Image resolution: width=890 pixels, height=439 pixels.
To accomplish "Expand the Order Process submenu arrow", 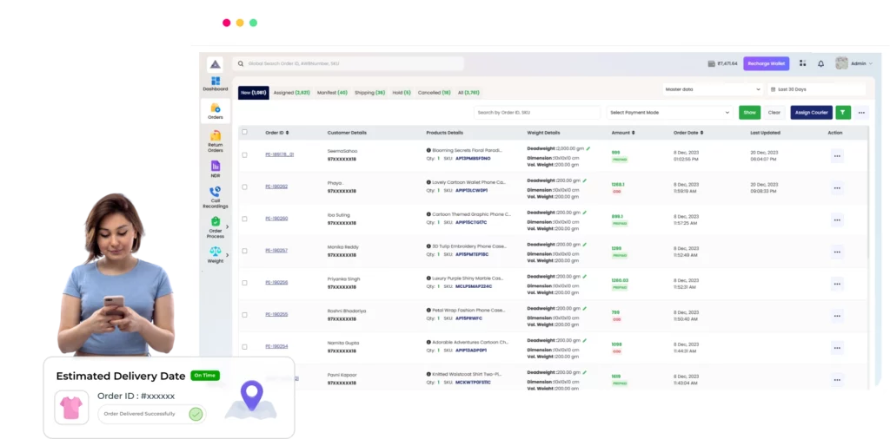I will pyautogui.click(x=227, y=226).
